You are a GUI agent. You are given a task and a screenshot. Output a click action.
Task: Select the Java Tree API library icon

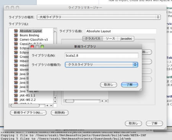point(16,91)
